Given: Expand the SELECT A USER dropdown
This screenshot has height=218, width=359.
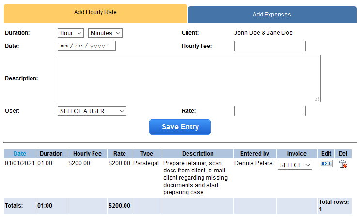Looking at the screenshot, I should 92,111.
